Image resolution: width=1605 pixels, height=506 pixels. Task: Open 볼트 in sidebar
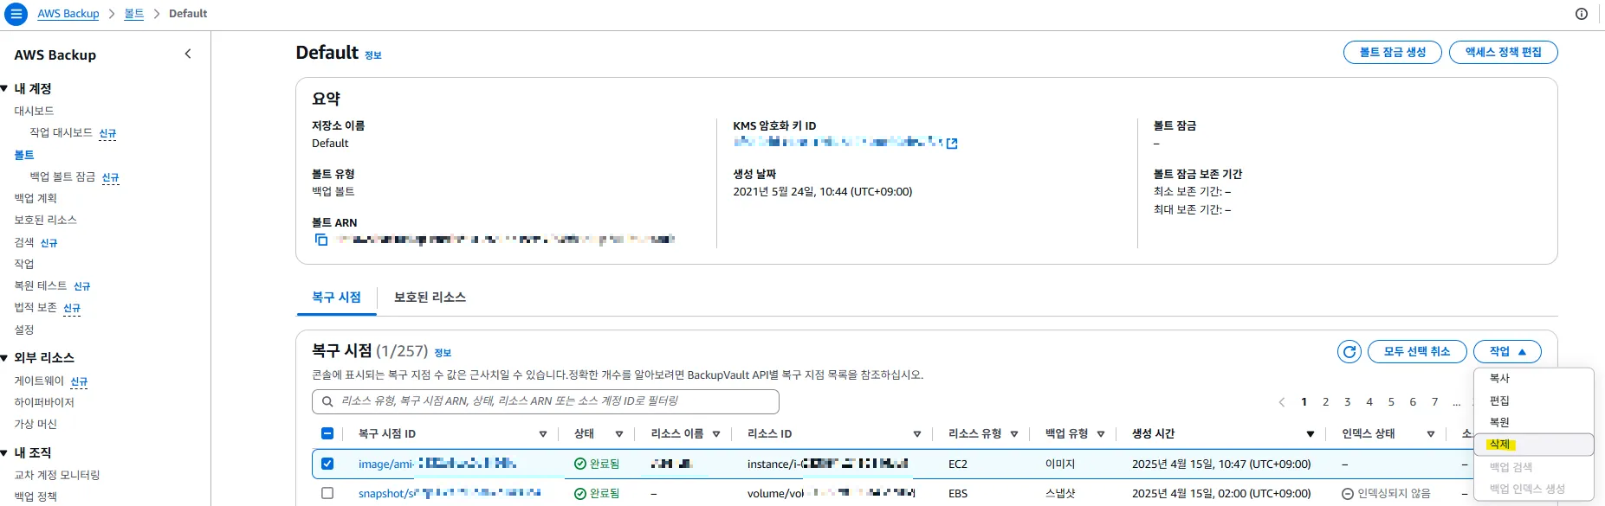[x=24, y=155]
